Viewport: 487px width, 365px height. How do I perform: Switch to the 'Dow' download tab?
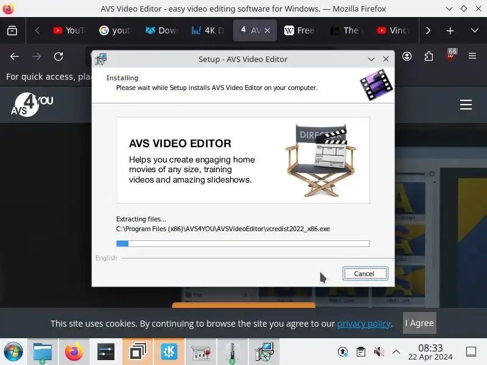point(161,30)
